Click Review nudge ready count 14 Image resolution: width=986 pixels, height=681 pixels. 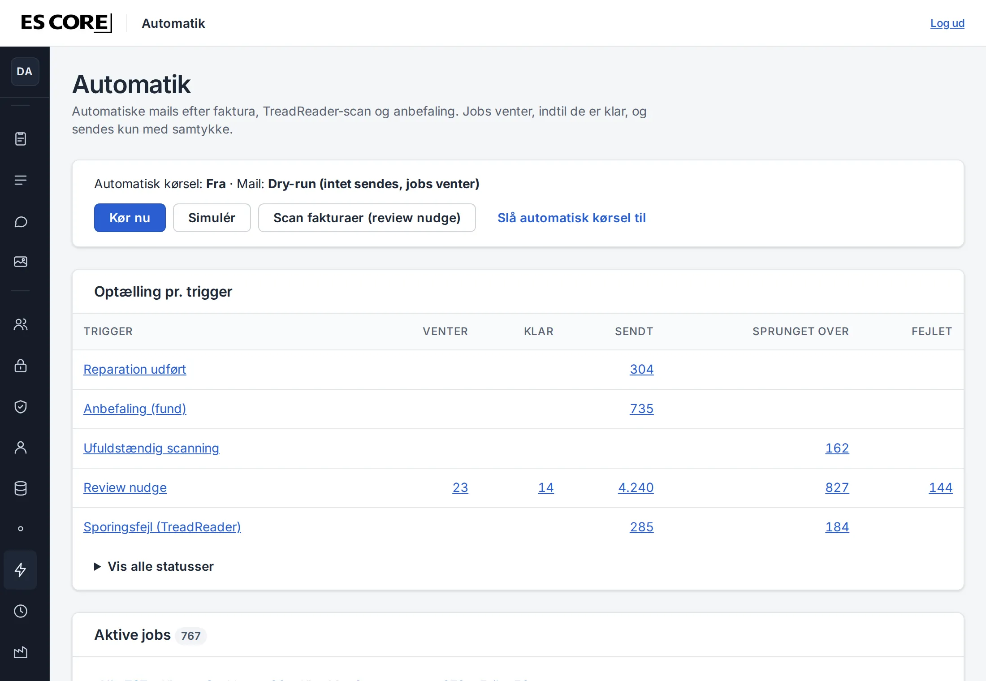546,487
